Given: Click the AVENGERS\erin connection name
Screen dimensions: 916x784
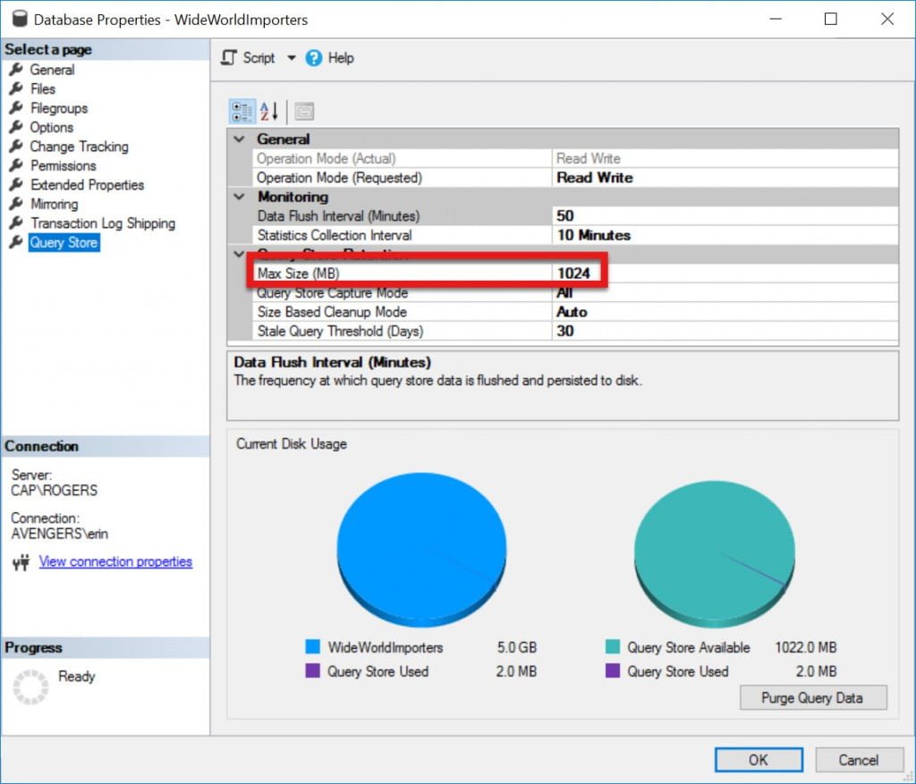Looking at the screenshot, I should [59, 534].
